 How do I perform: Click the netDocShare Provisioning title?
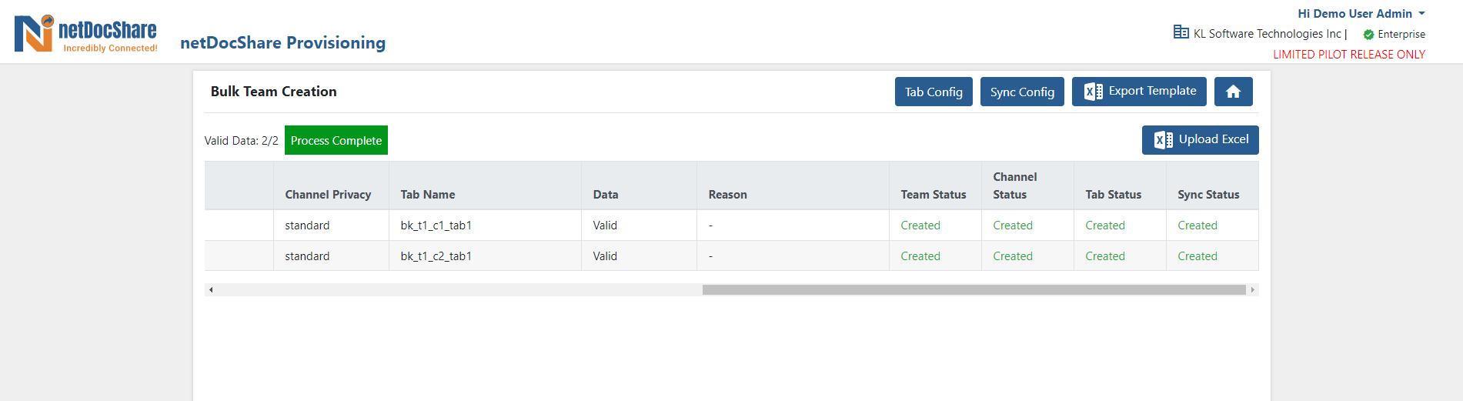[x=282, y=42]
